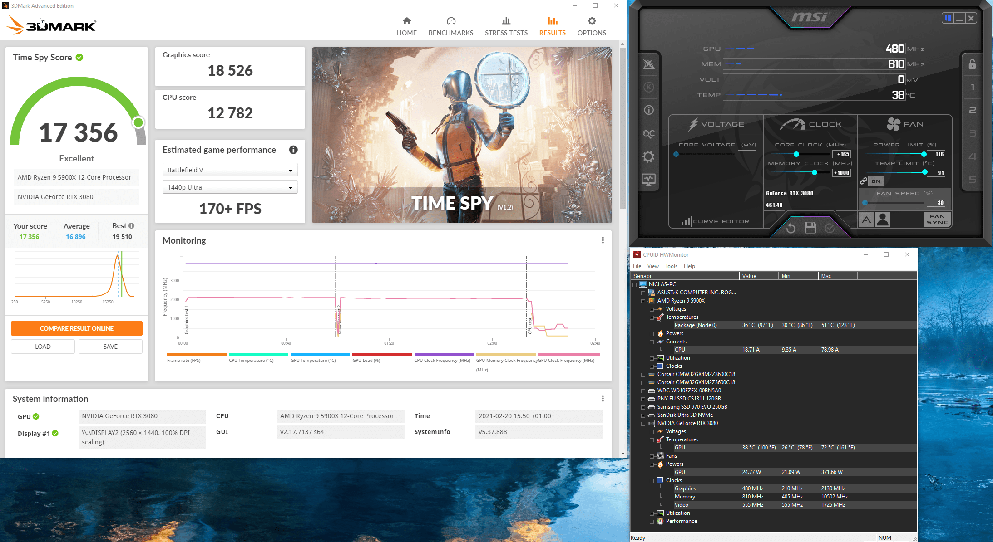
Task: Click the Memory Clock slider handle
Action: click(x=814, y=172)
